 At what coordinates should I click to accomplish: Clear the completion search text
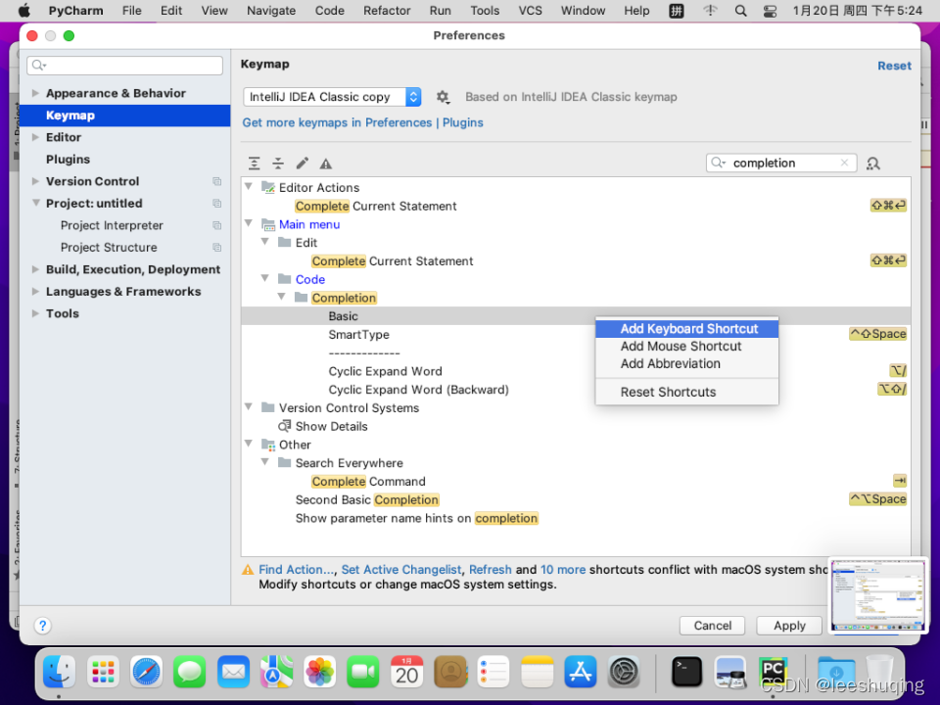point(844,163)
